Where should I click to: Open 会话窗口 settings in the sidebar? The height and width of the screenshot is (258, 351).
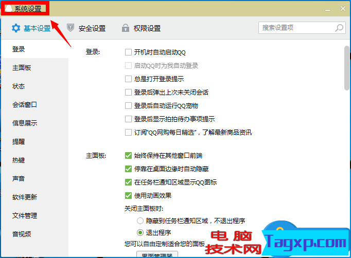coord(34,105)
